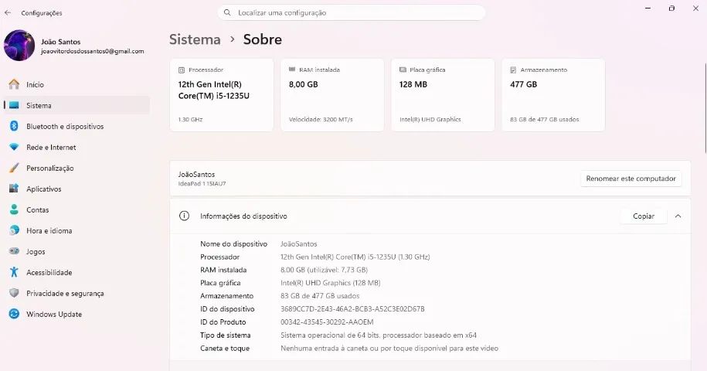Select the Privacidade e segurança shield icon

pyautogui.click(x=14, y=293)
